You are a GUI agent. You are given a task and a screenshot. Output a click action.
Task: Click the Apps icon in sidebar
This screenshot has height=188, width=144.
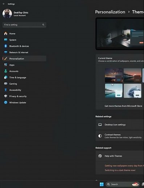5,65
